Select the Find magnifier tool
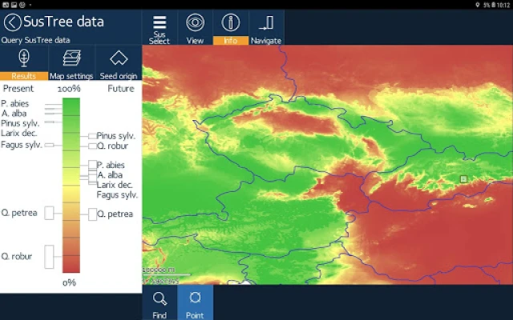Image resolution: width=513 pixels, height=320 pixels. coord(160,302)
